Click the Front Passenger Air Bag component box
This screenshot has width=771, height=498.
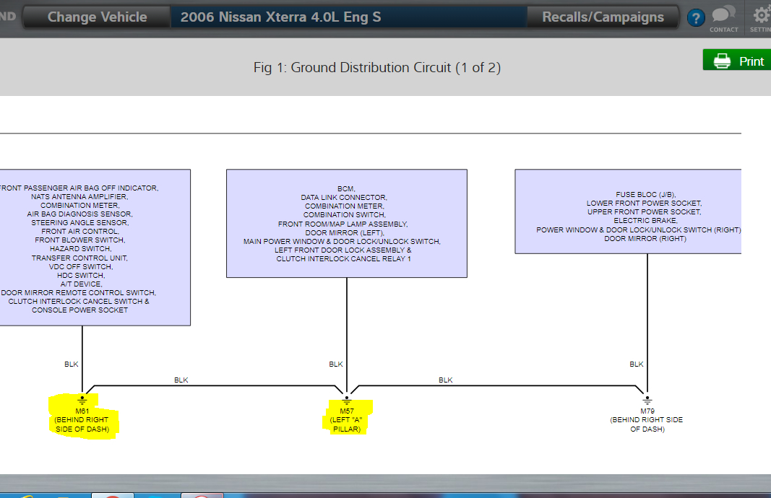tap(95, 248)
